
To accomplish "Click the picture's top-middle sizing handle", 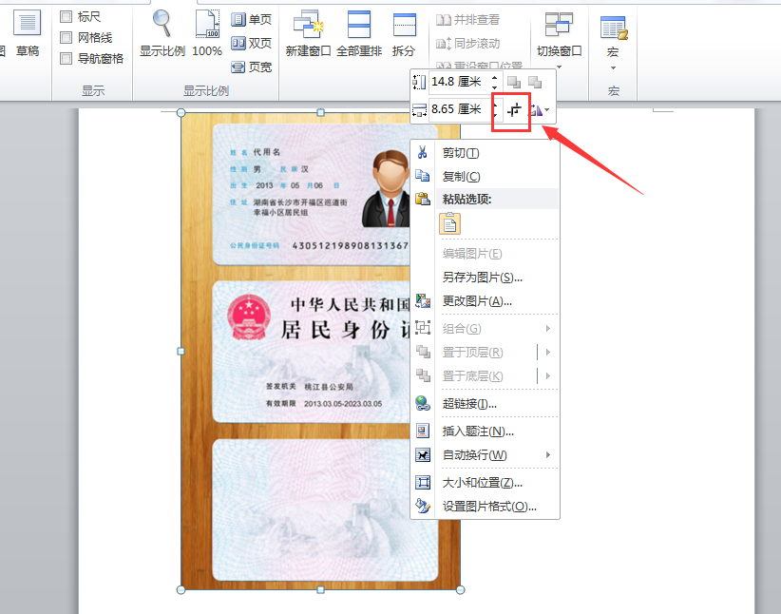I will coord(321,113).
